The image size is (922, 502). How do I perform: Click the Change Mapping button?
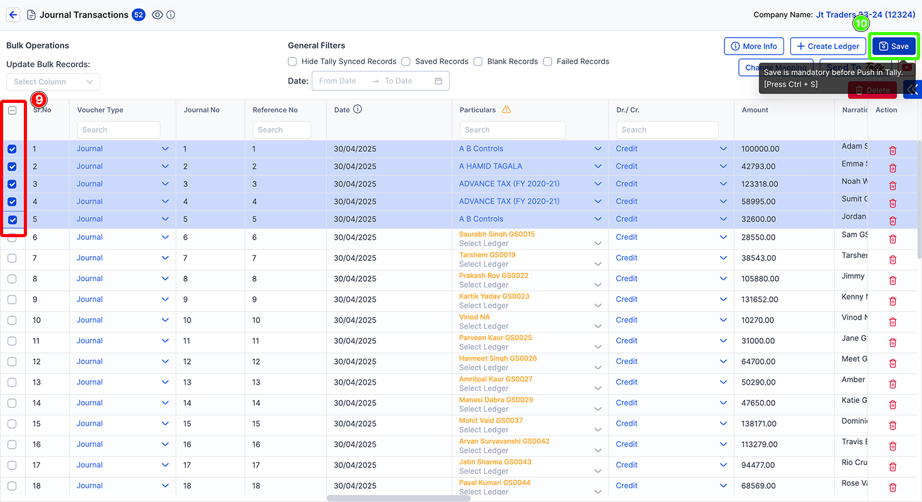click(776, 67)
